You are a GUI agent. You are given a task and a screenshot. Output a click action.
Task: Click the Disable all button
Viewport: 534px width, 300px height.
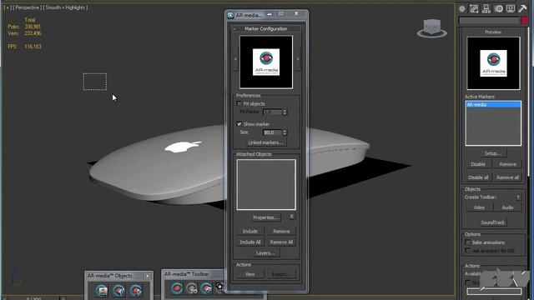478,177
